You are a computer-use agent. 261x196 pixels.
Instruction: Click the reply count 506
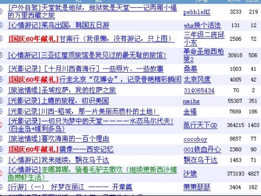[x=253, y=55]
